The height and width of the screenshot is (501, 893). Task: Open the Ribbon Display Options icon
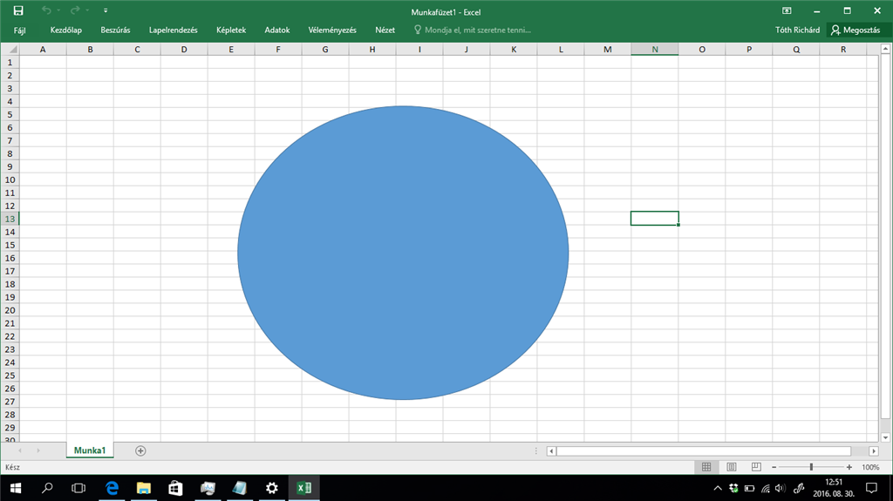click(787, 10)
